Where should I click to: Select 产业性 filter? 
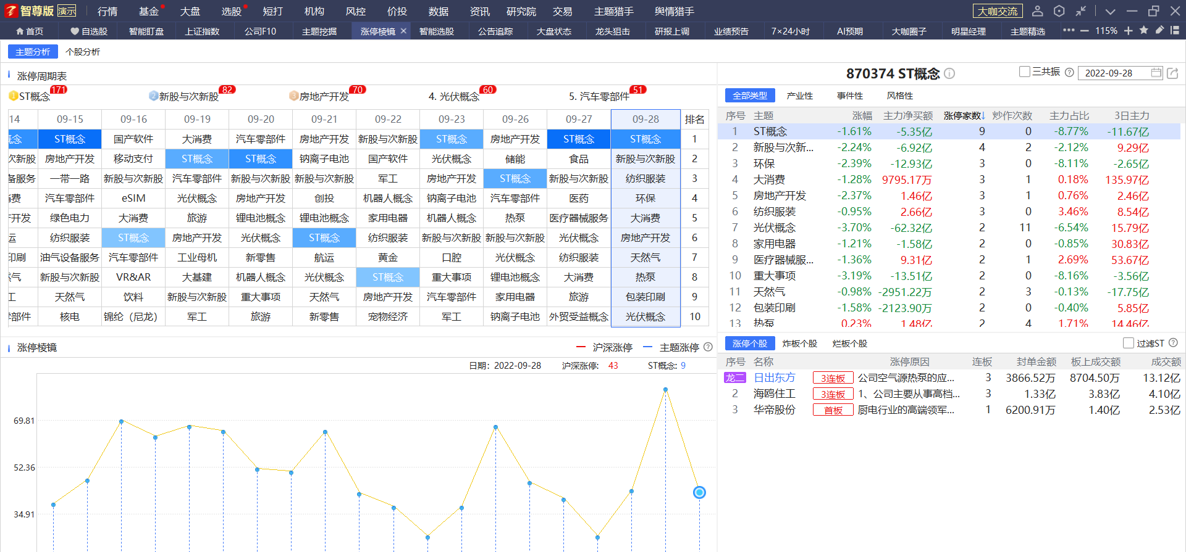800,96
